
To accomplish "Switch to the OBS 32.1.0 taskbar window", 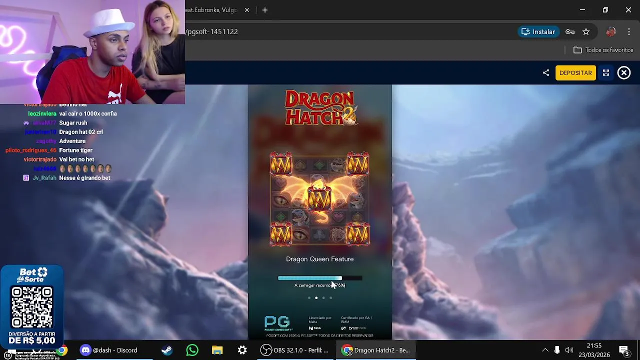I will click(x=295, y=350).
